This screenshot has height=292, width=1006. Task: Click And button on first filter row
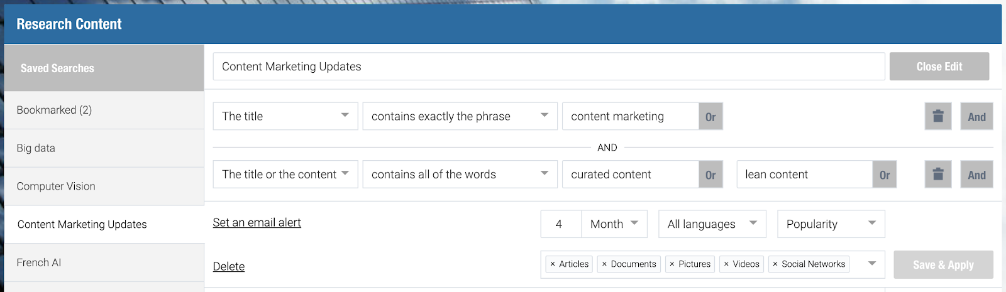[976, 117]
